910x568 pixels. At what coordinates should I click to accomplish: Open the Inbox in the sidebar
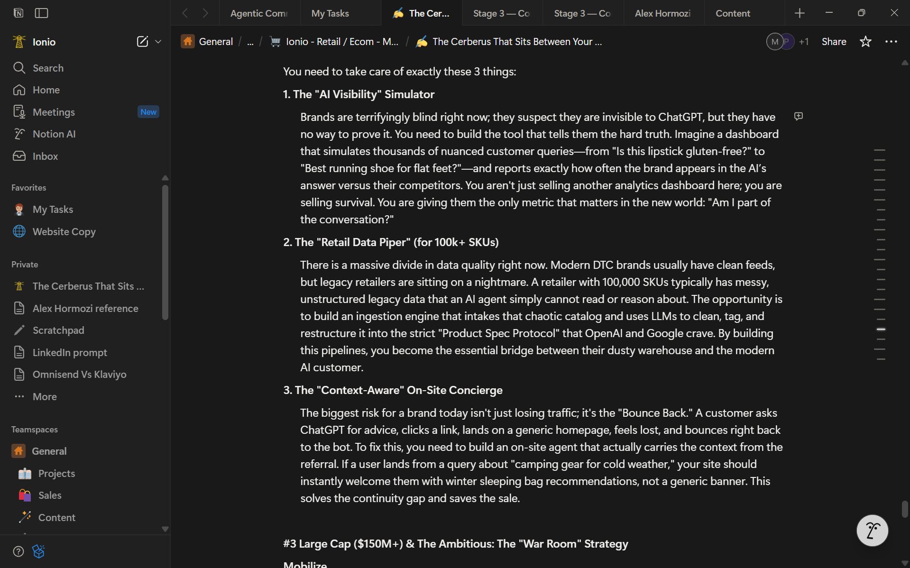(x=85, y=156)
